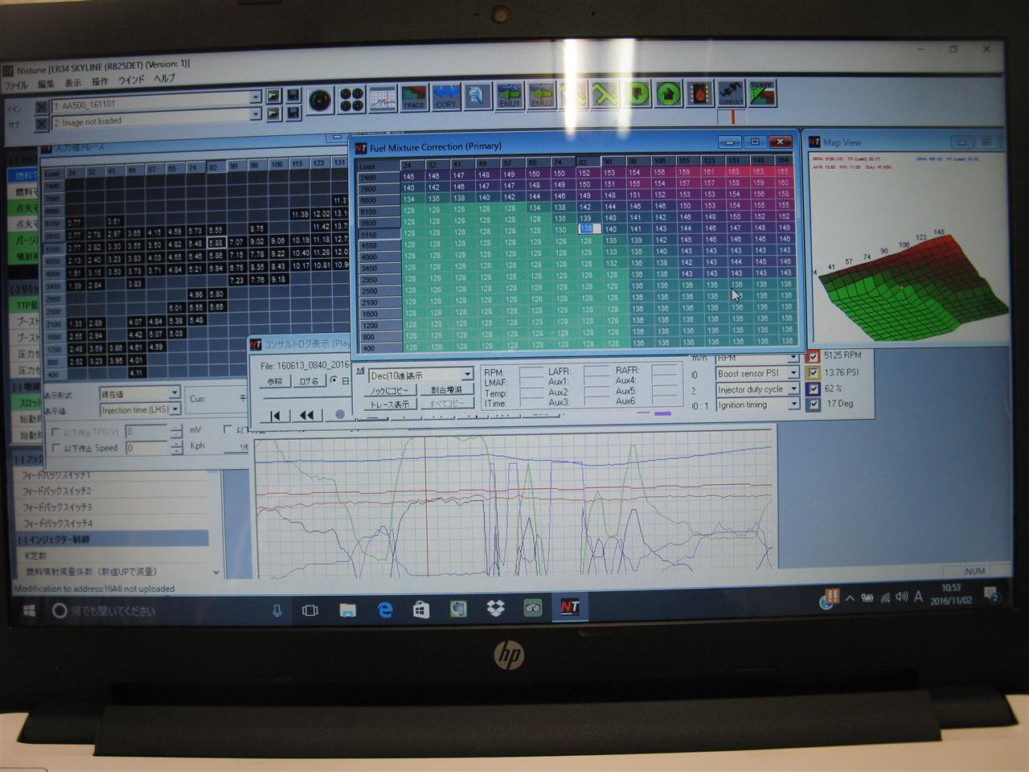This screenshot has height=772, width=1029.
Task: Click the 割合増減 button
Action: (x=447, y=390)
